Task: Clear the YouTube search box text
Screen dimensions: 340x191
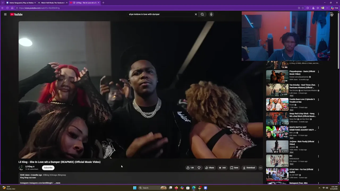Action: (196, 14)
